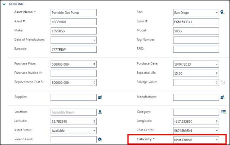Click the Model field

pyautogui.click(x=196, y=31)
